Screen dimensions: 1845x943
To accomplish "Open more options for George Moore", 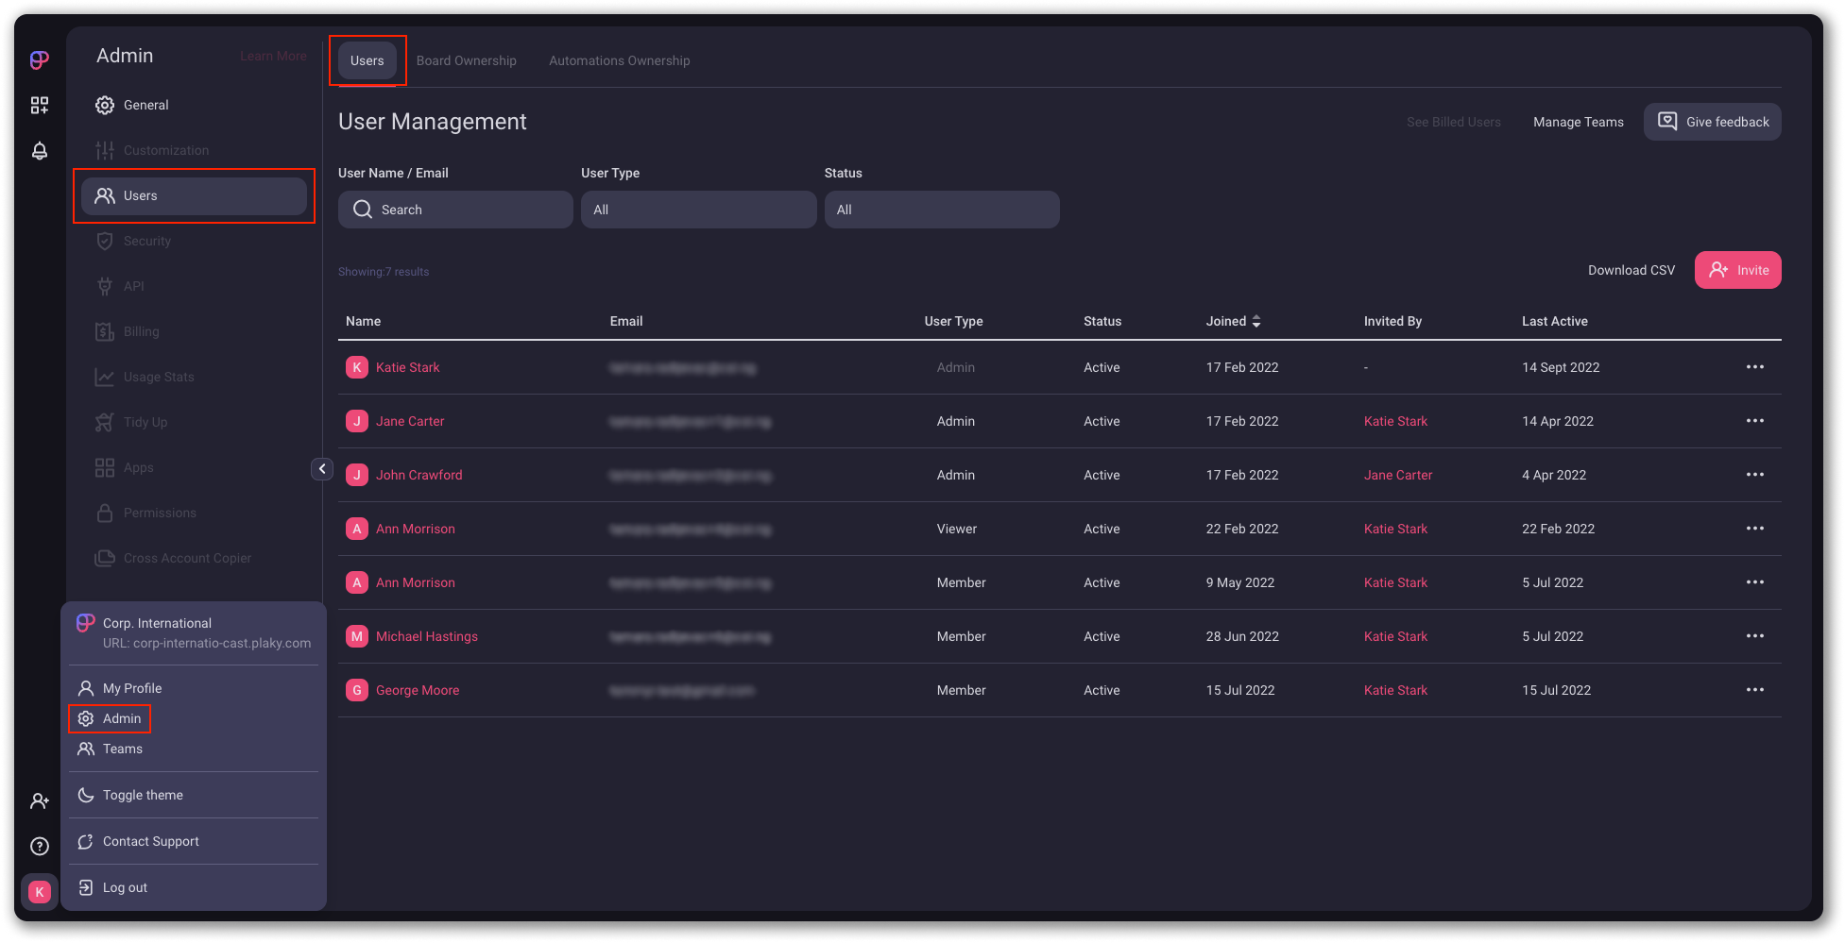I will 1754,690.
